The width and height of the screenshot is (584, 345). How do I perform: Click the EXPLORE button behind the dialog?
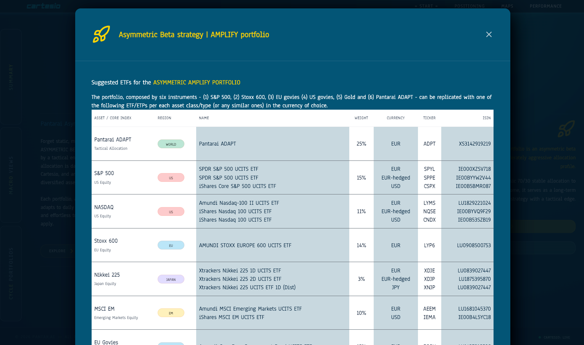tap(58, 251)
